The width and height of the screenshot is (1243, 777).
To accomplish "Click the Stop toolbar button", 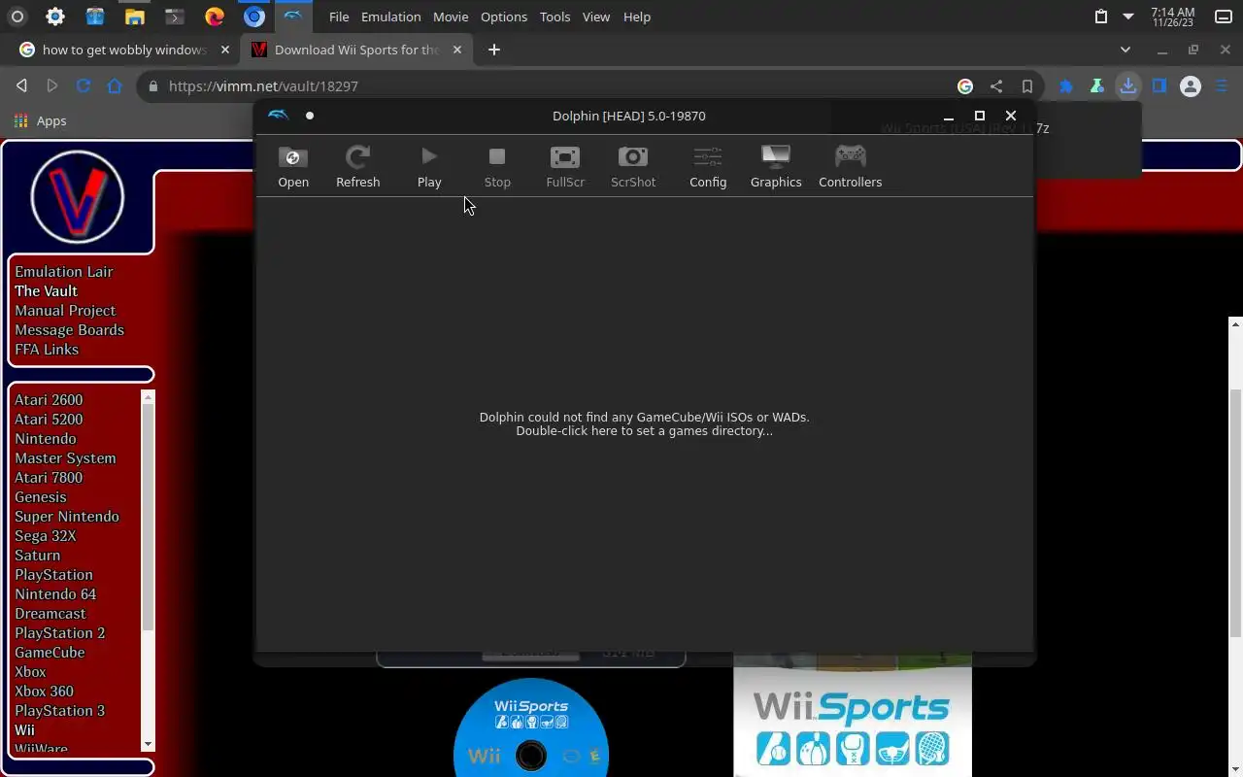I will pyautogui.click(x=497, y=167).
